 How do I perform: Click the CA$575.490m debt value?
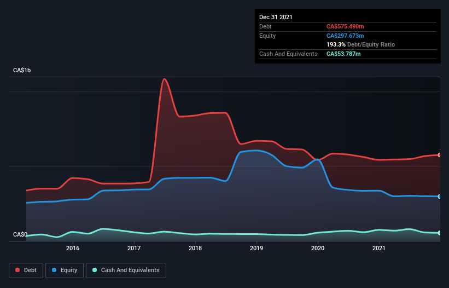coord(345,26)
